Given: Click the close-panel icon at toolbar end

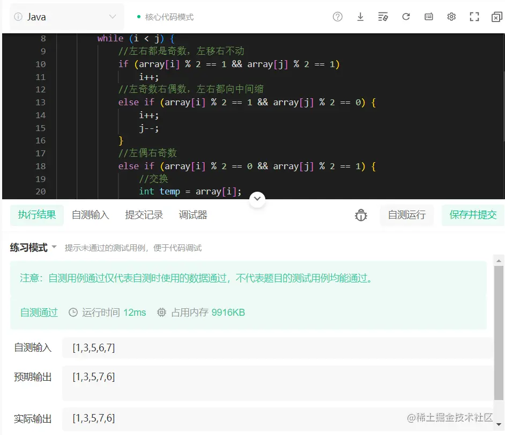Looking at the screenshot, I should tap(497, 17).
